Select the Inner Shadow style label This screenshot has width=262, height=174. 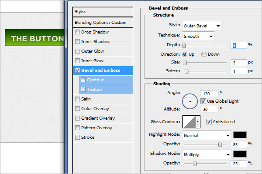95,42
